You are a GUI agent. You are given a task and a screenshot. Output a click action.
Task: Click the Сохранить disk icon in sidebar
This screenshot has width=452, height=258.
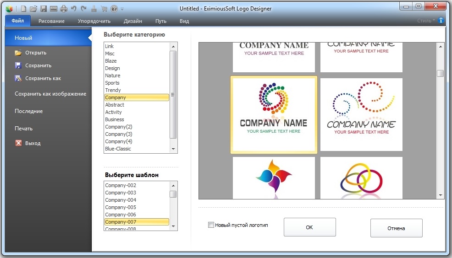point(18,65)
